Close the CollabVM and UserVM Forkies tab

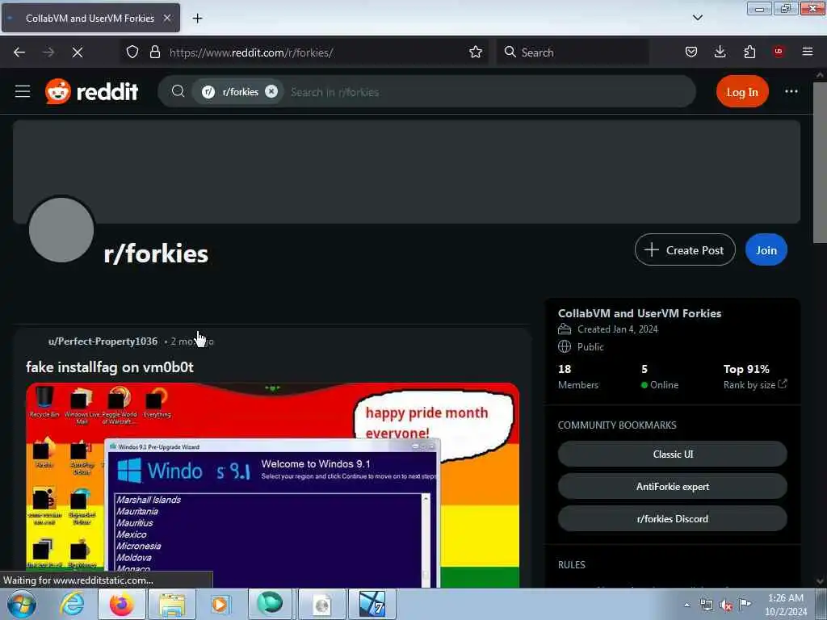(x=167, y=18)
